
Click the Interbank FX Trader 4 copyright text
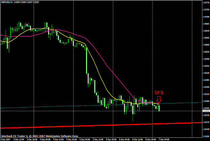pos(40,136)
